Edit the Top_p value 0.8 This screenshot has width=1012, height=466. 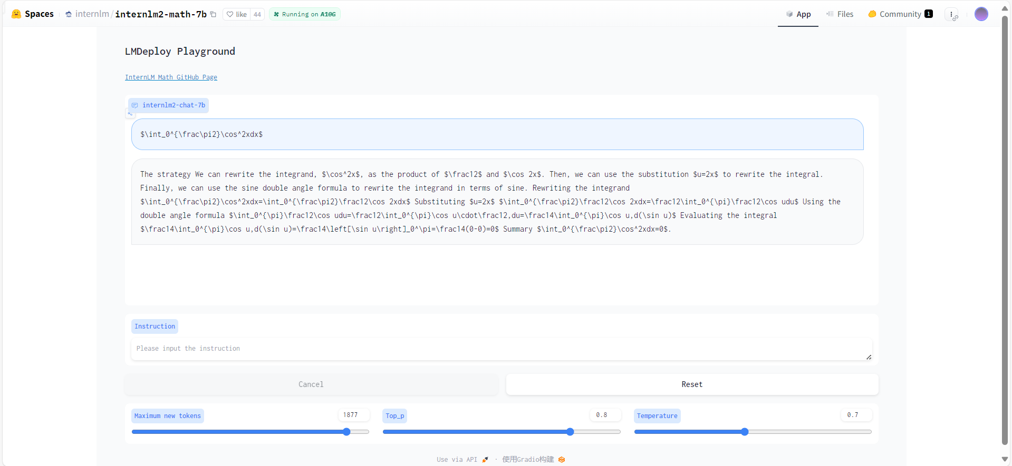[x=605, y=415]
